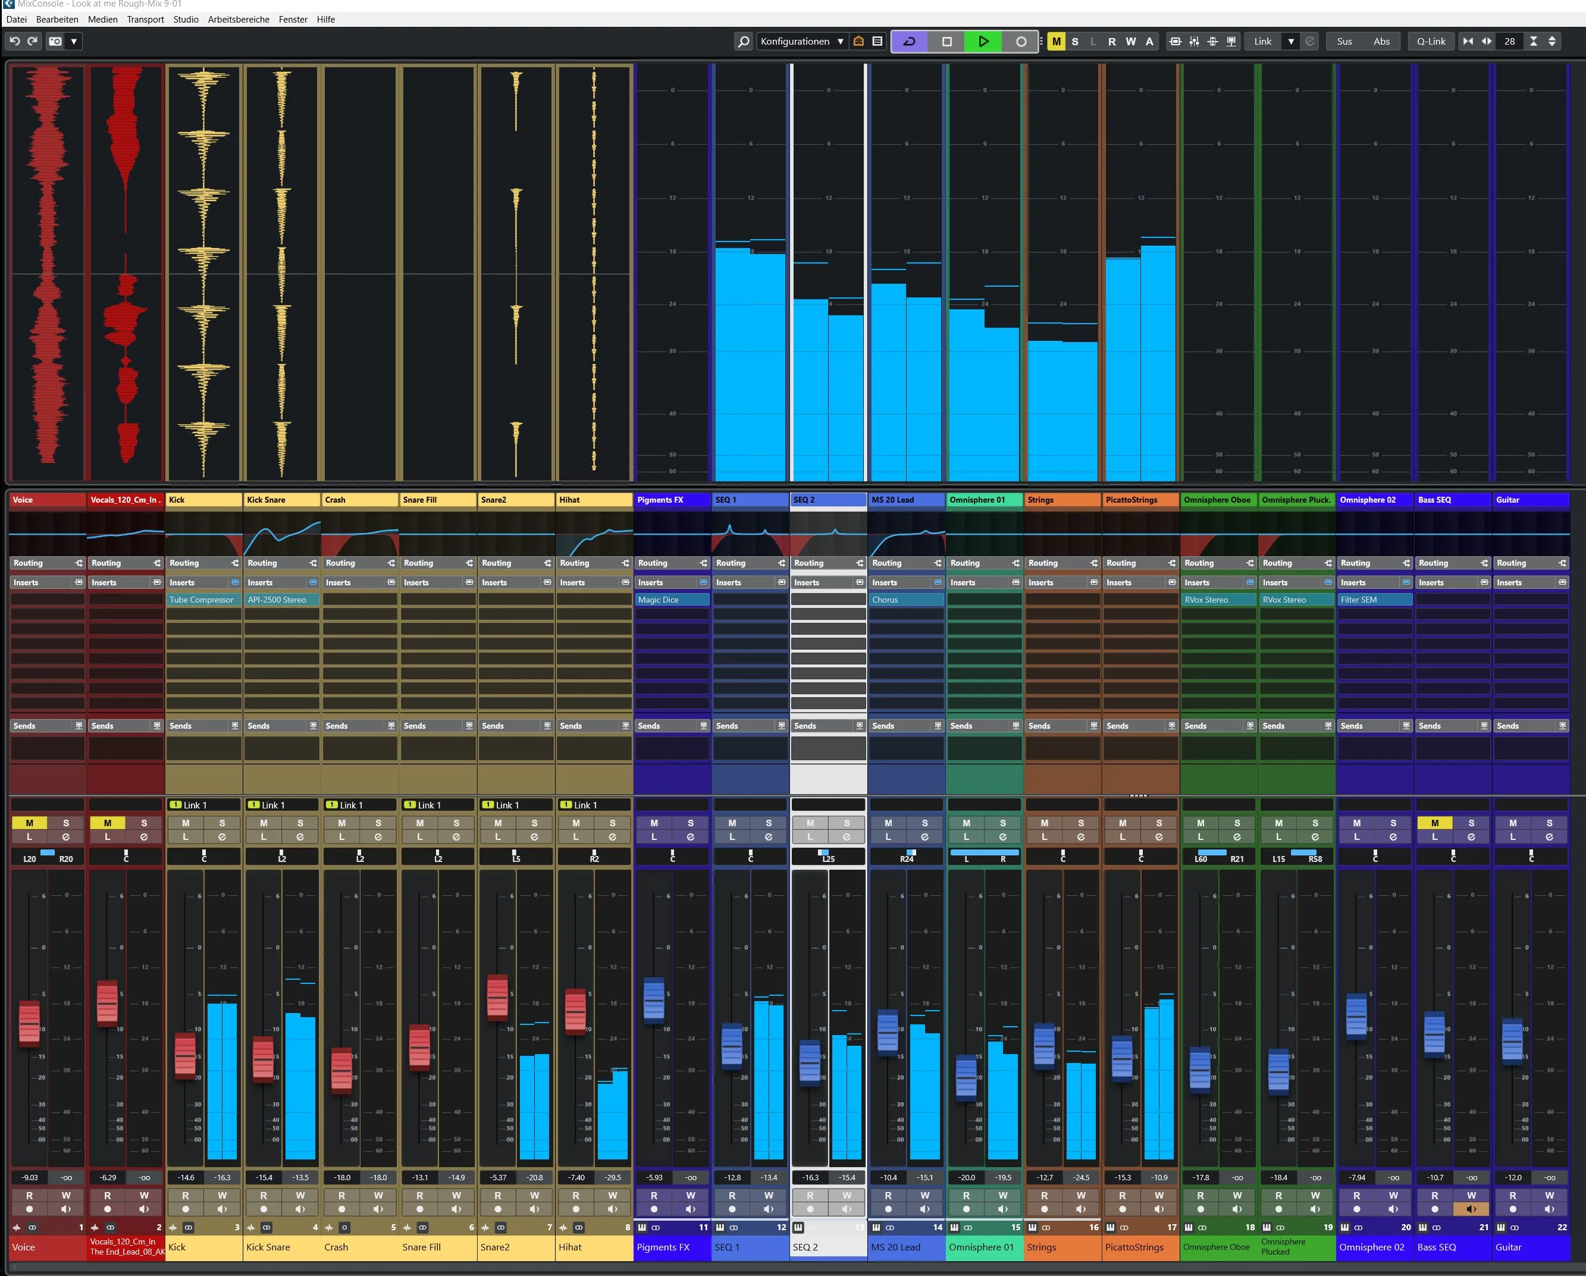This screenshot has width=1586, height=1276.
Task: Expand the Sends section of SEQ 1 channel
Action: (750, 725)
